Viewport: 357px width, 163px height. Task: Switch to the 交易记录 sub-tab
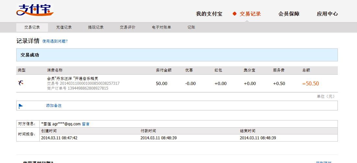click(x=32, y=27)
